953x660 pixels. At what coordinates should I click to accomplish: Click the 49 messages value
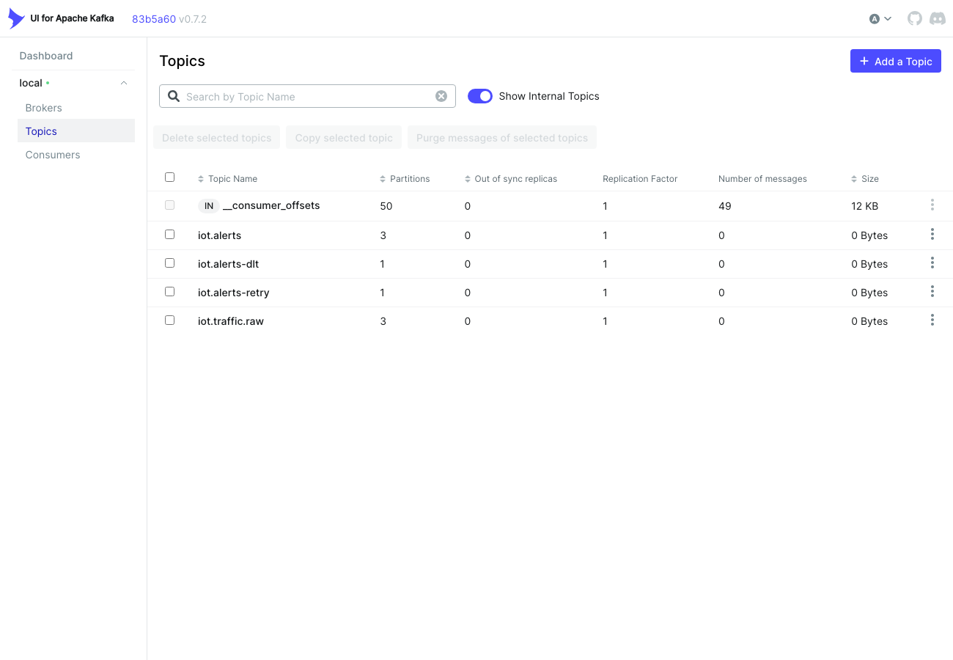[725, 206]
